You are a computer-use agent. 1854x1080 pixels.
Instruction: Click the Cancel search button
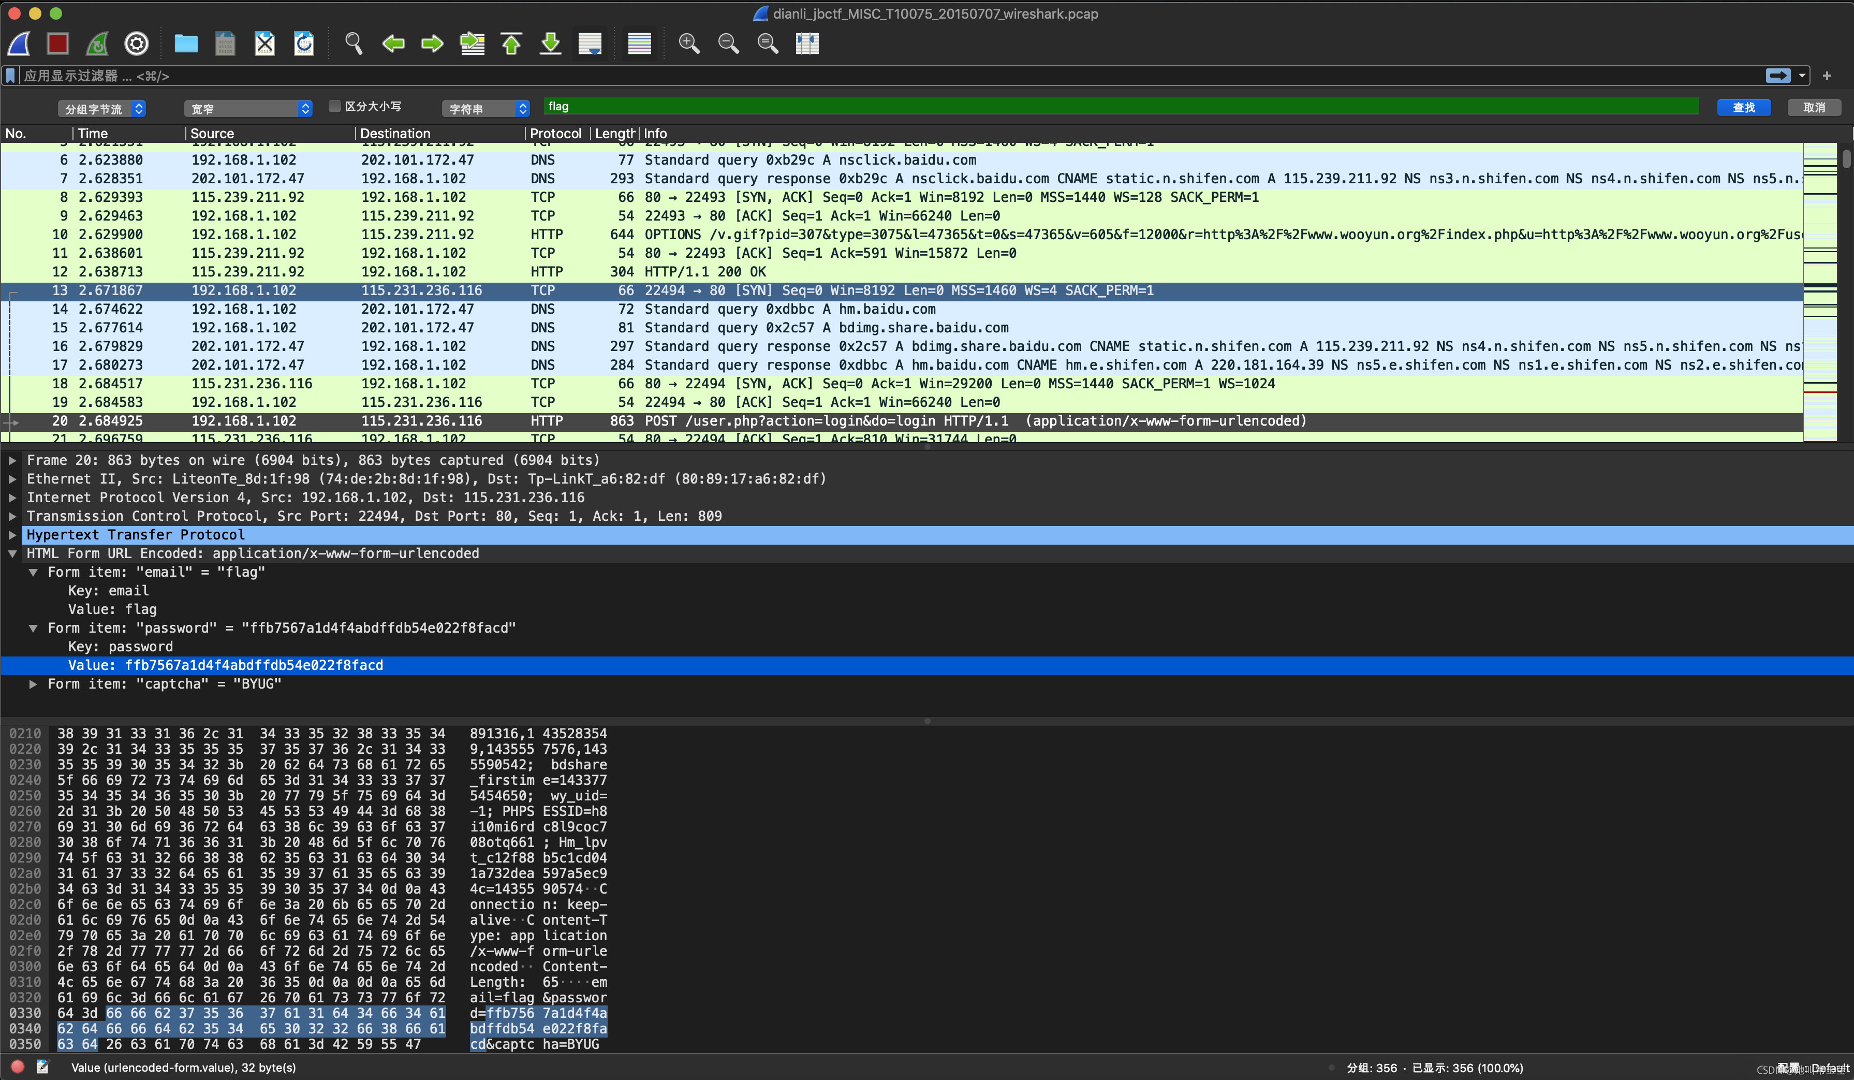[1814, 107]
